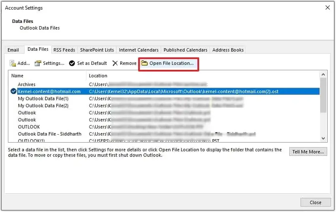Screen dimensions: 336x212
Task: Open the RSS Feeds tab
Action: tap(64, 50)
